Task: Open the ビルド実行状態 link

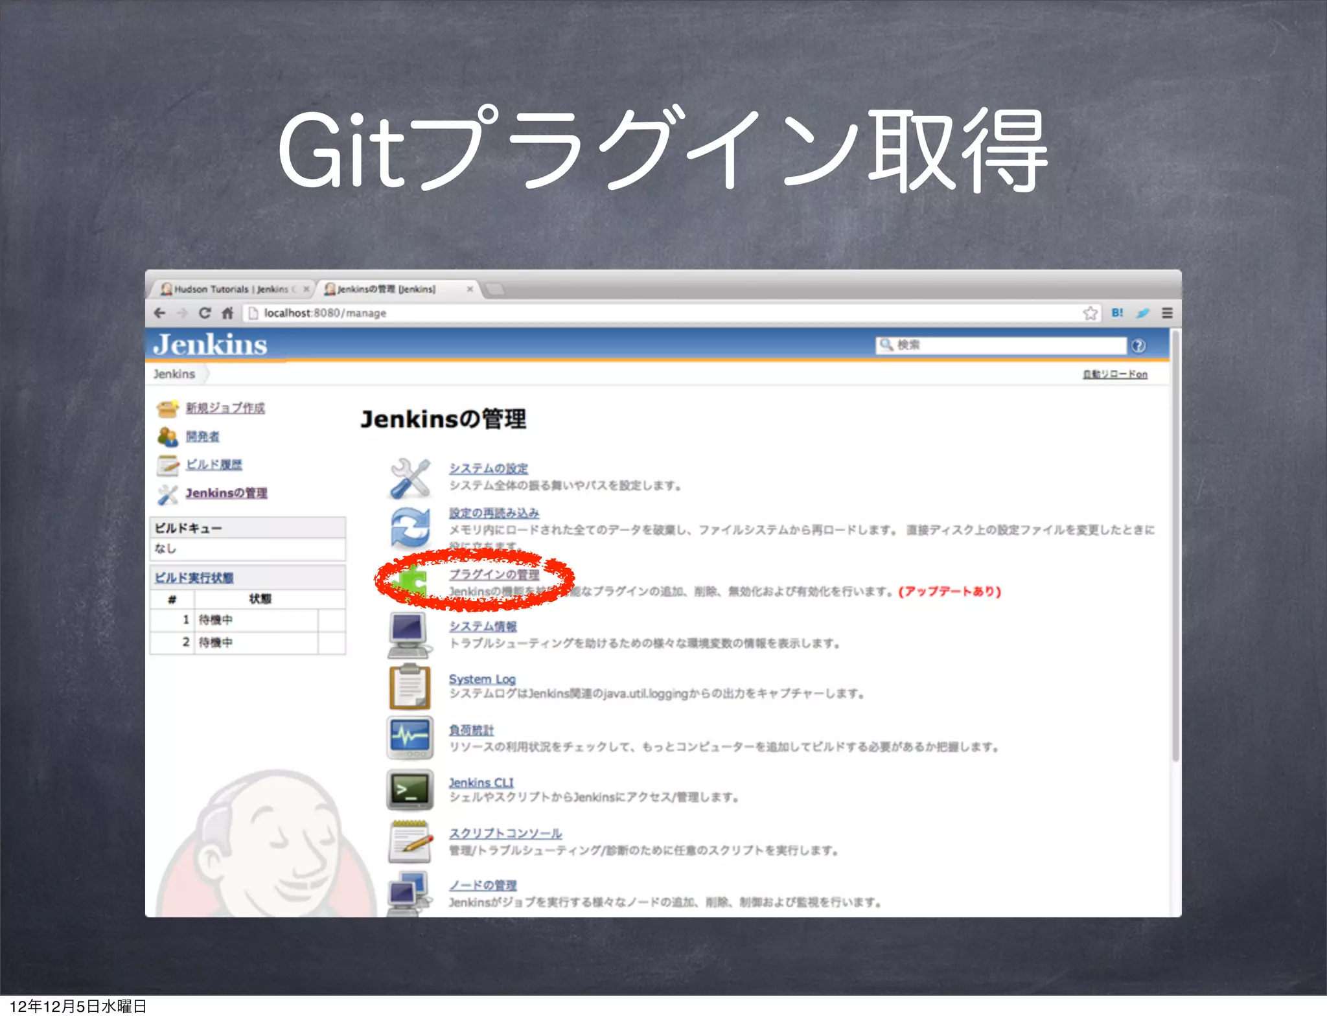Action: point(194,577)
